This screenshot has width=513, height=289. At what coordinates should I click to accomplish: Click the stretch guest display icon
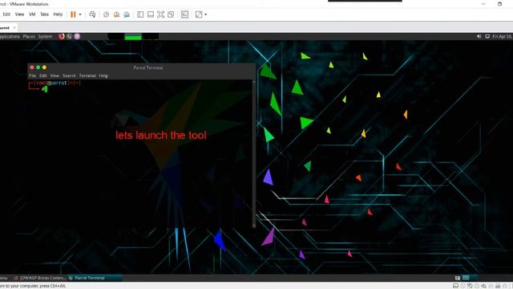pos(199,14)
